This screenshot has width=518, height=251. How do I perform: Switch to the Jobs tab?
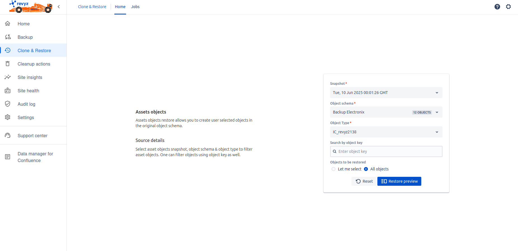pos(135,7)
